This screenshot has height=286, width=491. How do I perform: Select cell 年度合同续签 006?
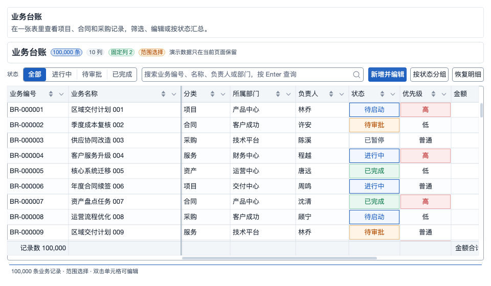(125, 186)
